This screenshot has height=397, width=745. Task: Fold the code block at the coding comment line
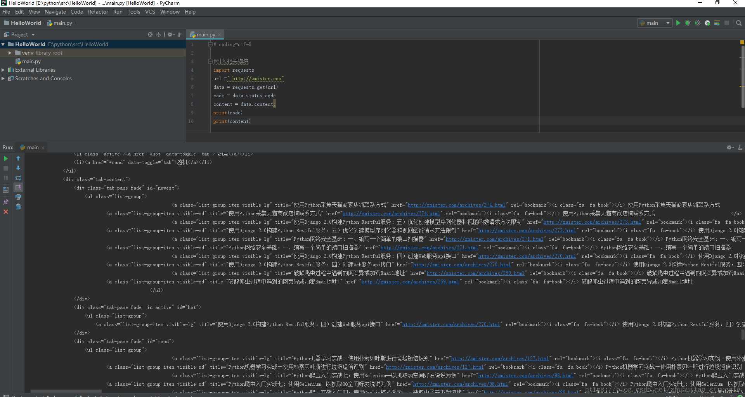coord(210,45)
